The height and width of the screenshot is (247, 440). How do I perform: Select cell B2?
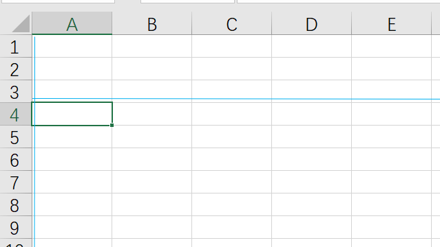click(151, 69)
